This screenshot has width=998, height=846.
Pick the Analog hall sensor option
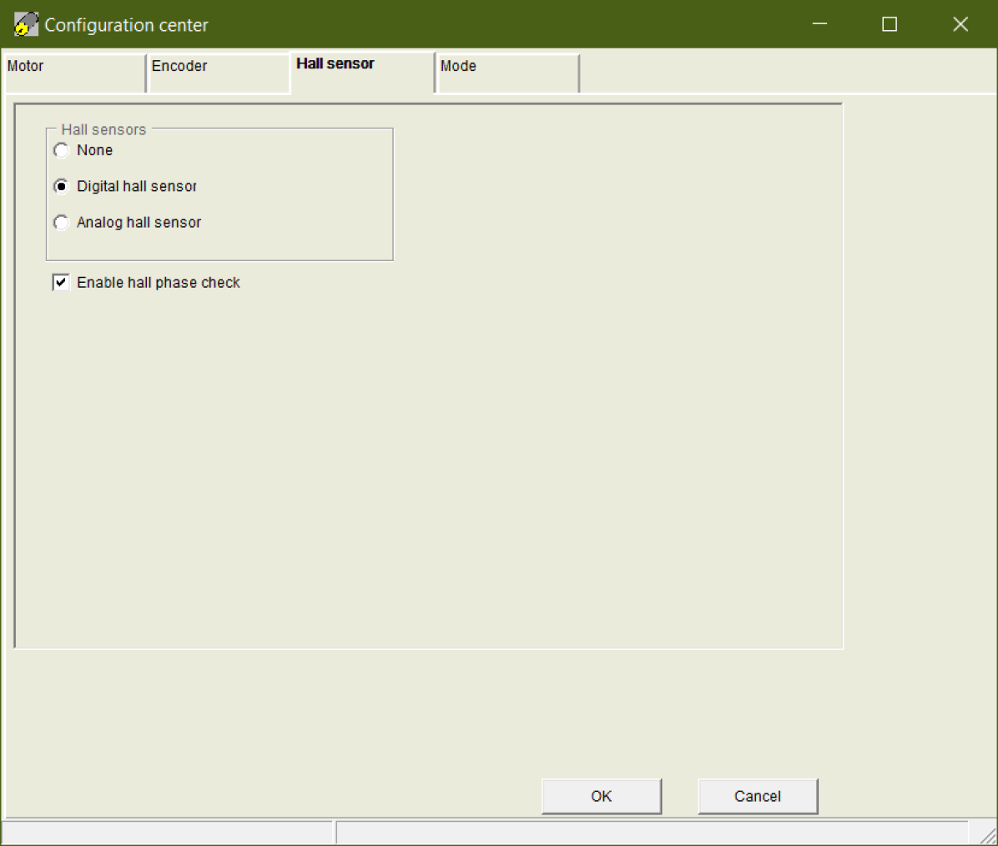click(62, 223)
